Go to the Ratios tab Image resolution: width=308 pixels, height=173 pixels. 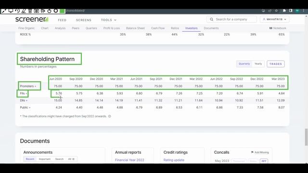pos(175,28)
